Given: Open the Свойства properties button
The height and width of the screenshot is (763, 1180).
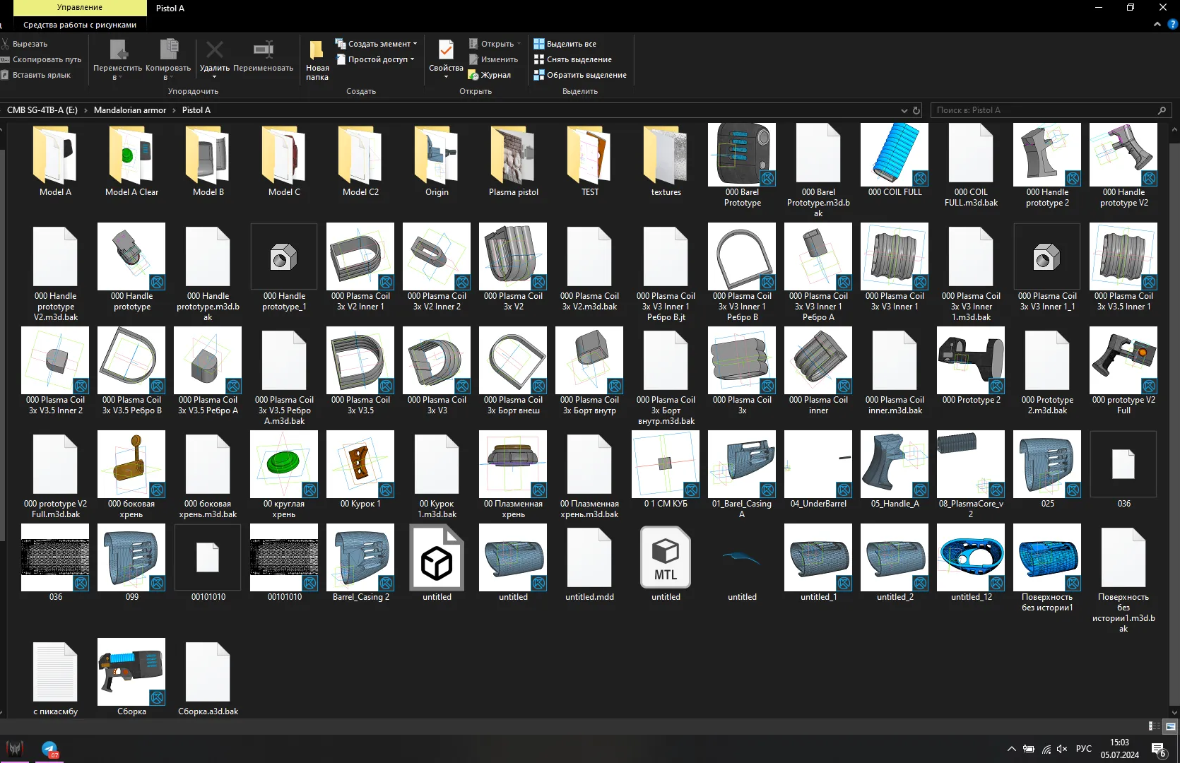Looking at the screenshot, I should pos(446,59).
